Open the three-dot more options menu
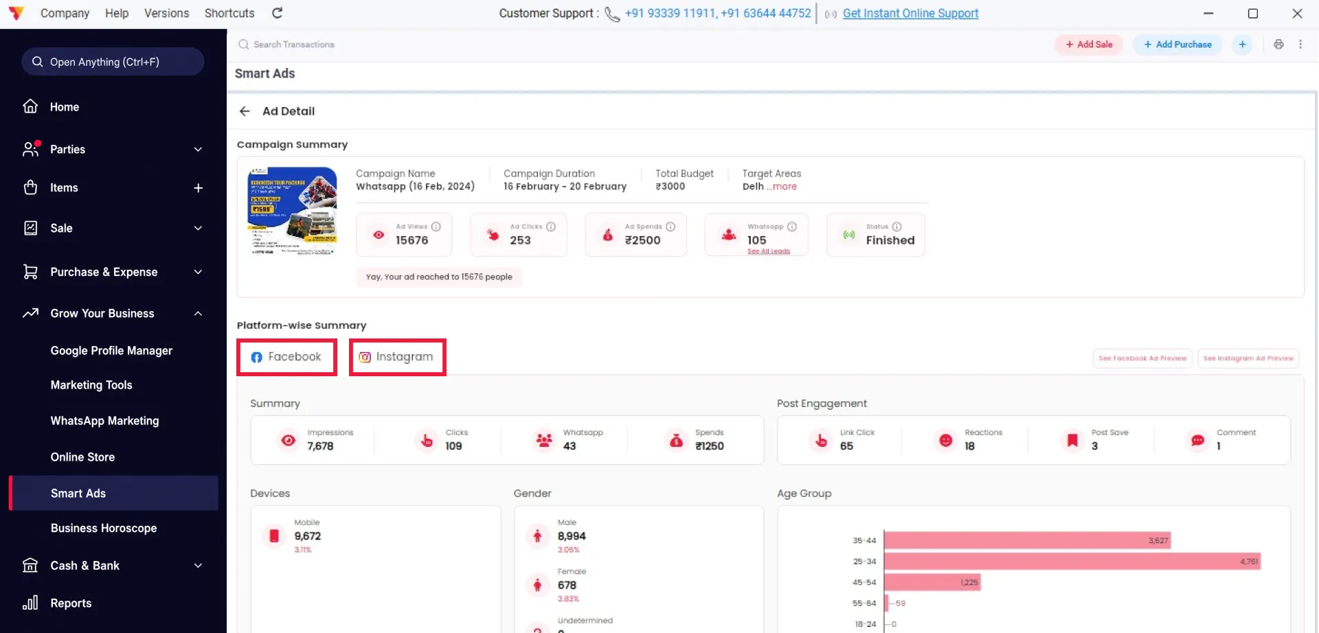 click(x=1300, y=44)
